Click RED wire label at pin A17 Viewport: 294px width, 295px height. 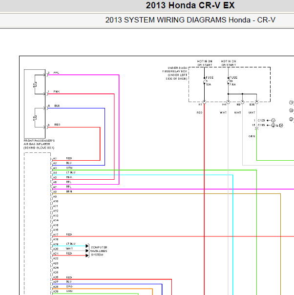[x=69, y=234]
